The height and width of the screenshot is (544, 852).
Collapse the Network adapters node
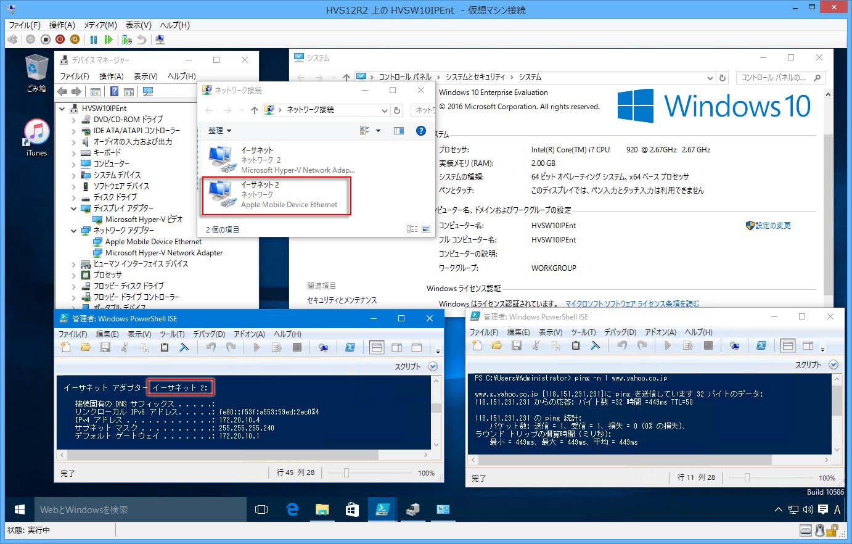tap(73, 231)
